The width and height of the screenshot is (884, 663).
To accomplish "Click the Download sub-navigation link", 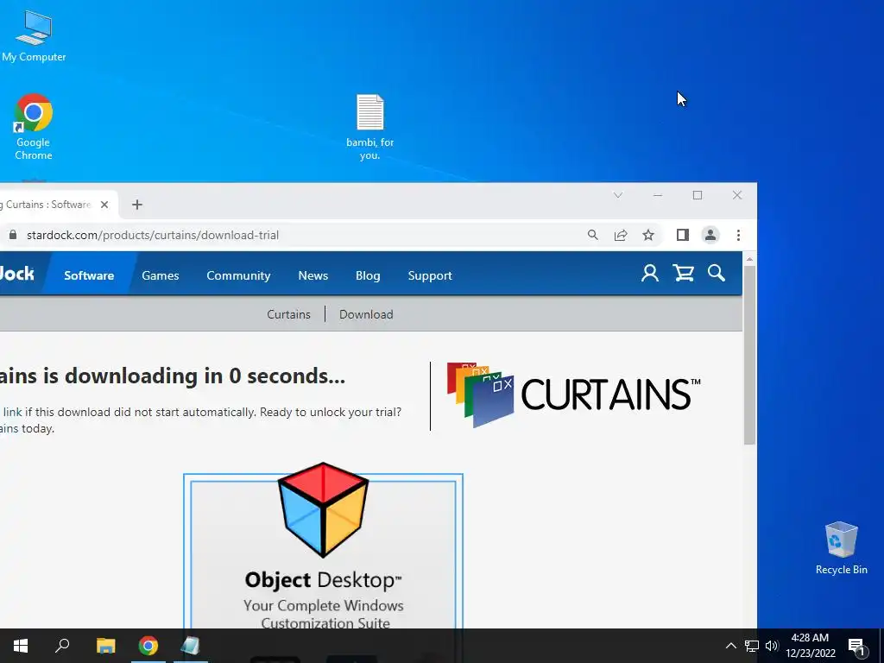I will pos(366,314).
